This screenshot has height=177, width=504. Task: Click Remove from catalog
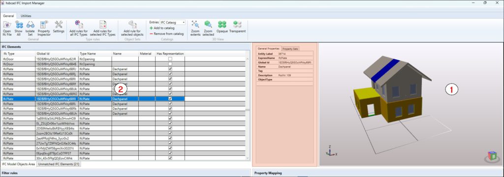pos(166,34)
